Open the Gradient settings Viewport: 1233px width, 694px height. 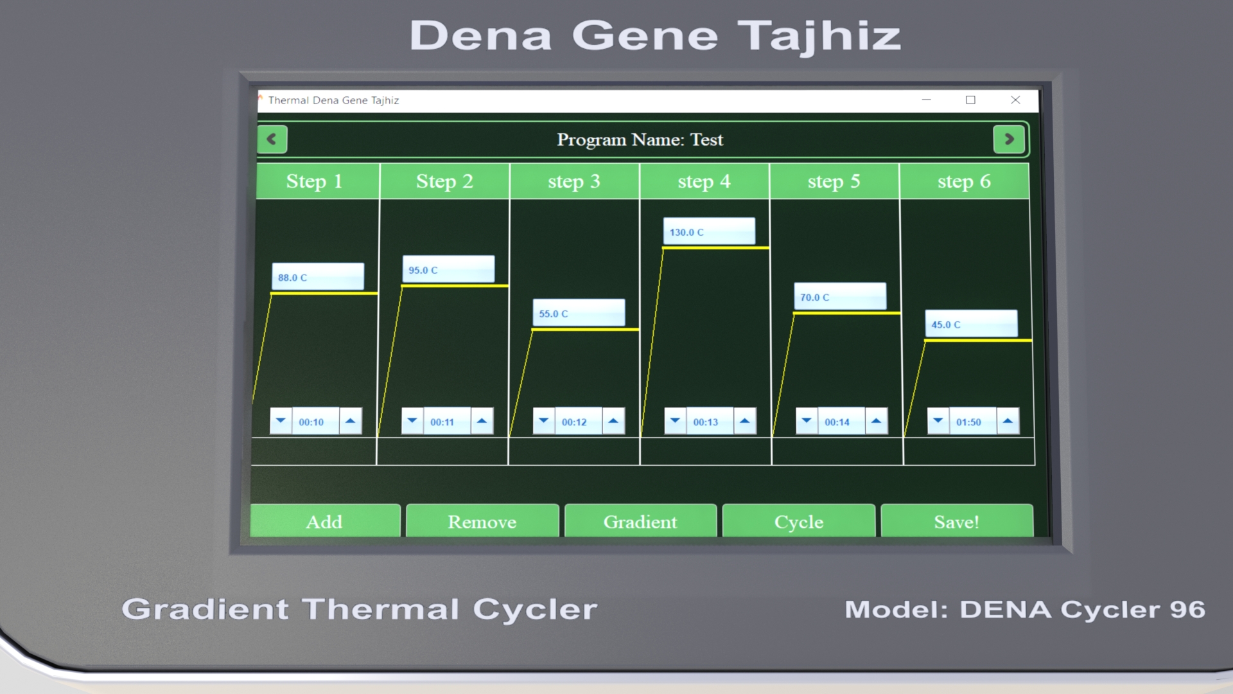[x=640, y=521]
